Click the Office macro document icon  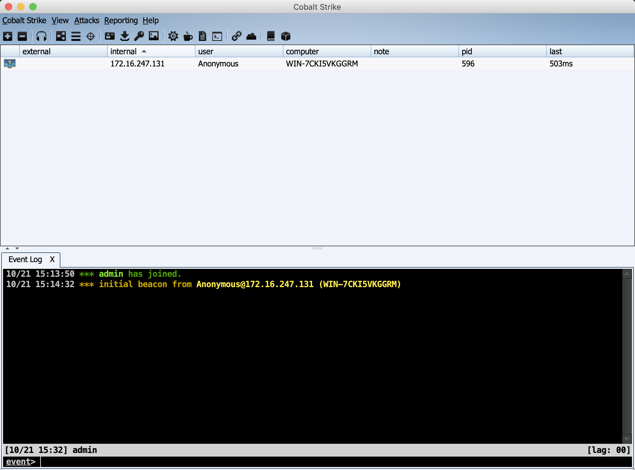coord(203,36)
